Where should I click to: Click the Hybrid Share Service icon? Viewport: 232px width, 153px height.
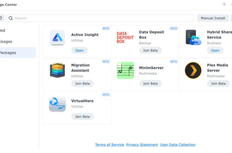click(193, 37)
